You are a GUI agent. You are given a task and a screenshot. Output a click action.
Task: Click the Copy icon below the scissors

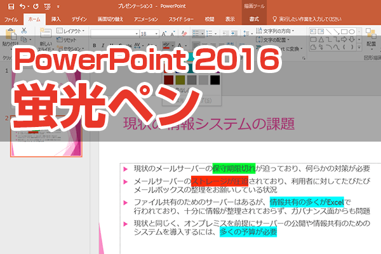[24, 39]
